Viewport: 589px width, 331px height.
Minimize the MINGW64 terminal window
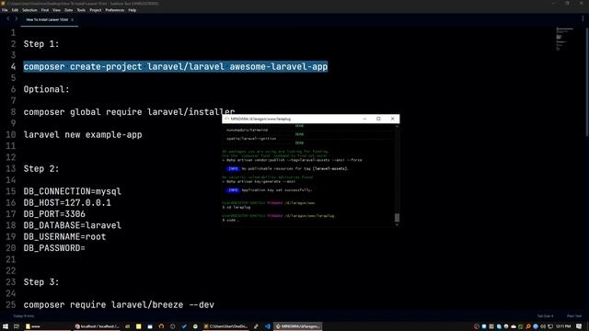pyautogui.click(x=364, y=119)
